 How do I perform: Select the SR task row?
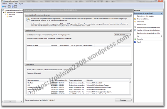(78, 85)
